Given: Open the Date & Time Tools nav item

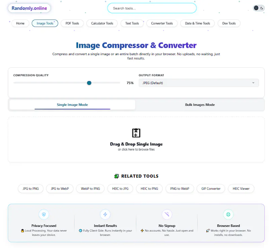Looking at the screenshot, I should 197,23.
